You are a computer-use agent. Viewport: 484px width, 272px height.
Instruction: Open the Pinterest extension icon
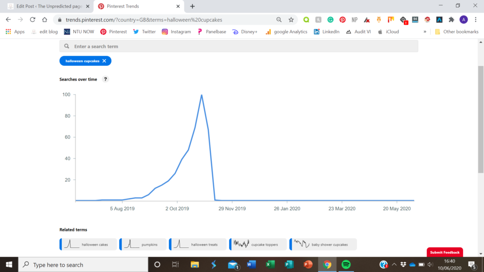point(343,19)
